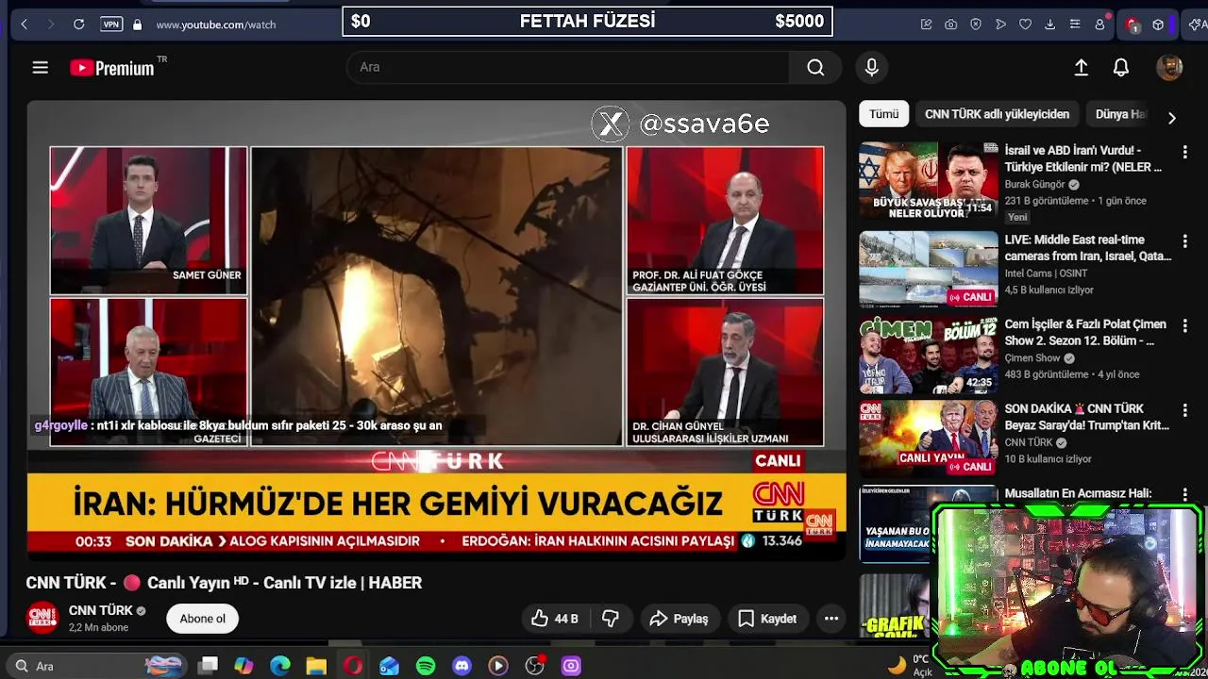Open options for 'İsrail ve ABD İran'ı Vurdu' video
Image resolution: width=1208 pixels, height=679 pixels.
1184,151
